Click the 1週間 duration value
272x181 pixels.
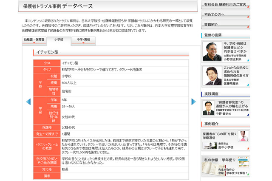[66, 134]
